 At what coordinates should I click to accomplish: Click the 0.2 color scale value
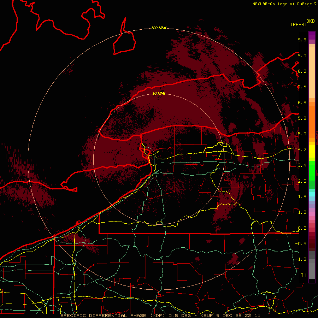tap(302, 228)
